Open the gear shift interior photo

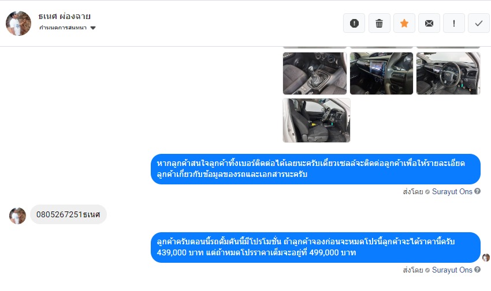[315, 73]
